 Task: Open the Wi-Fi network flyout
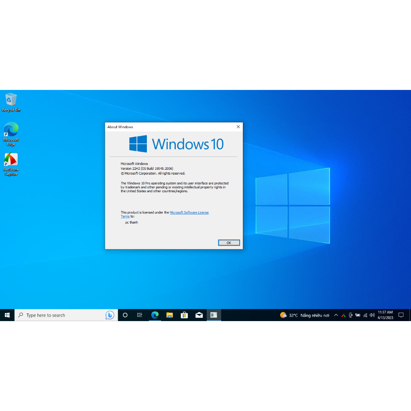click(x=365, y=315)
